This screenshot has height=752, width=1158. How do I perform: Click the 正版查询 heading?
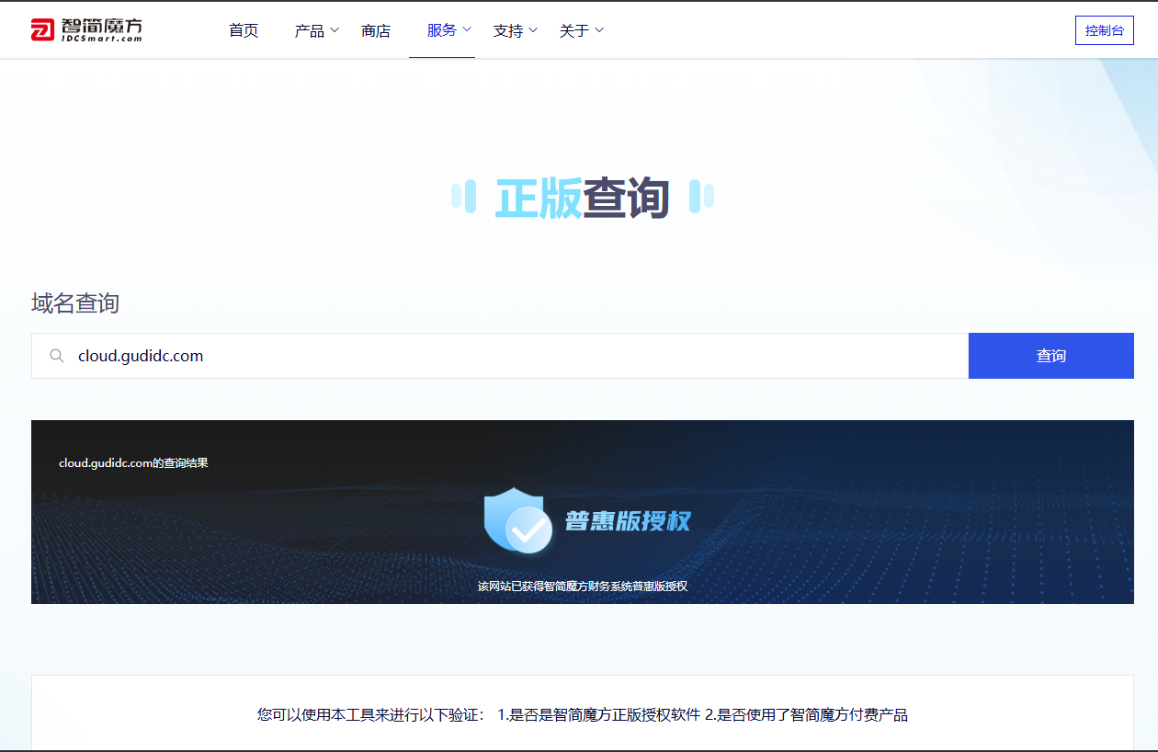(583, 198)
